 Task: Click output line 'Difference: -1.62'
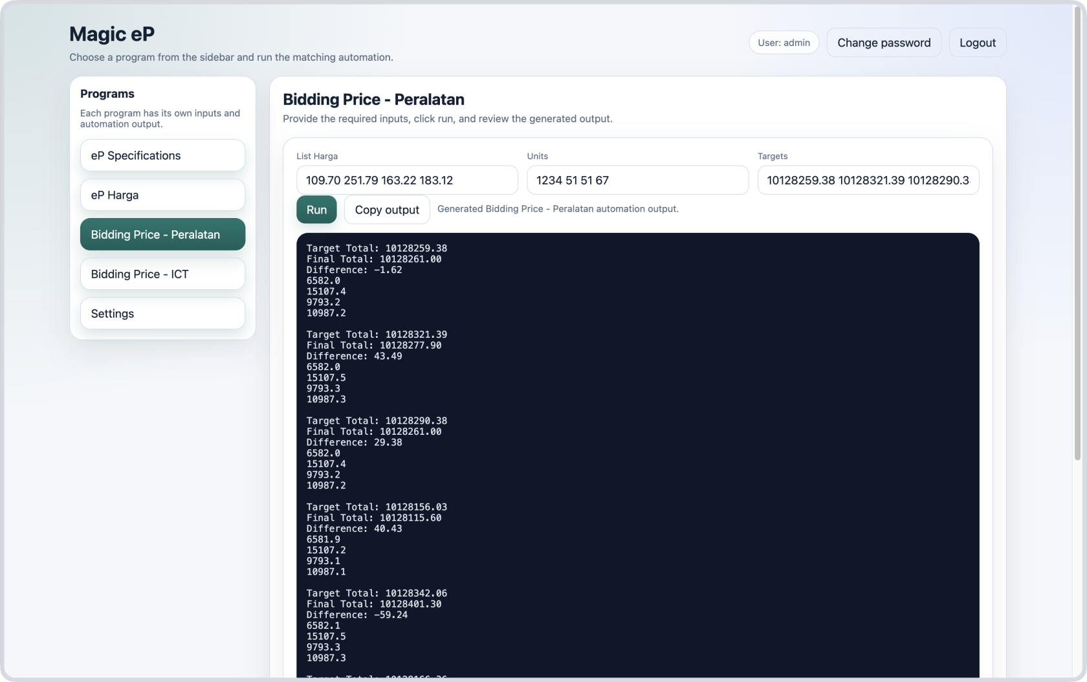pyautogui.click(x=354, y=270)
